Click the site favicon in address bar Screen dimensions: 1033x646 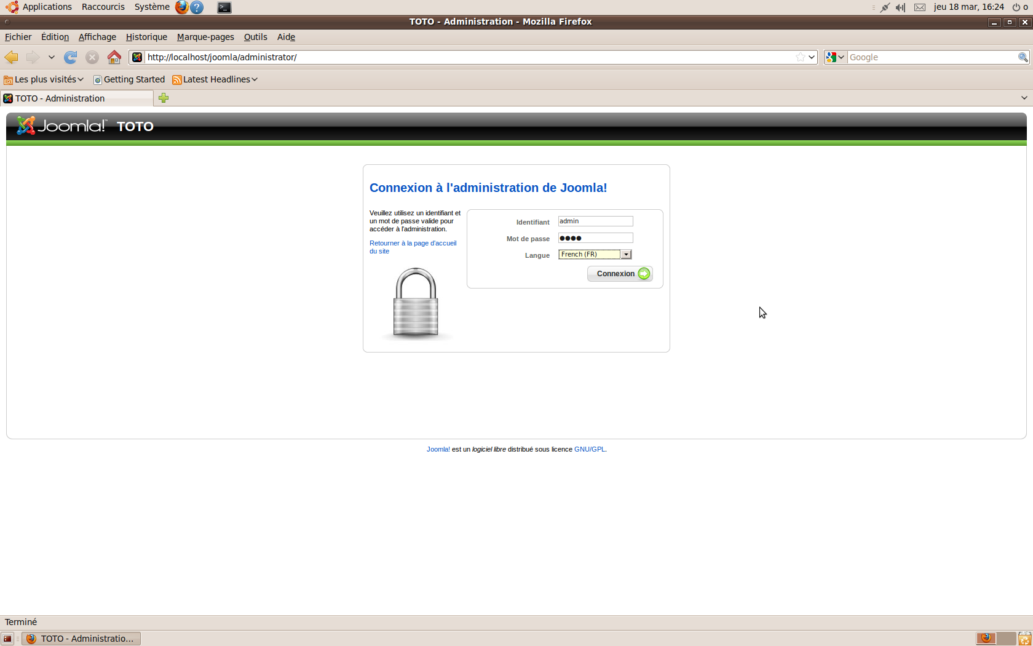coord(137,57)
